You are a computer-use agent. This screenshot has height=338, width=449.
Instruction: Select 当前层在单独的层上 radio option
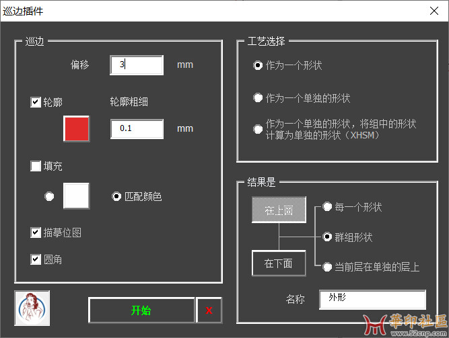(x=327, y=267)
